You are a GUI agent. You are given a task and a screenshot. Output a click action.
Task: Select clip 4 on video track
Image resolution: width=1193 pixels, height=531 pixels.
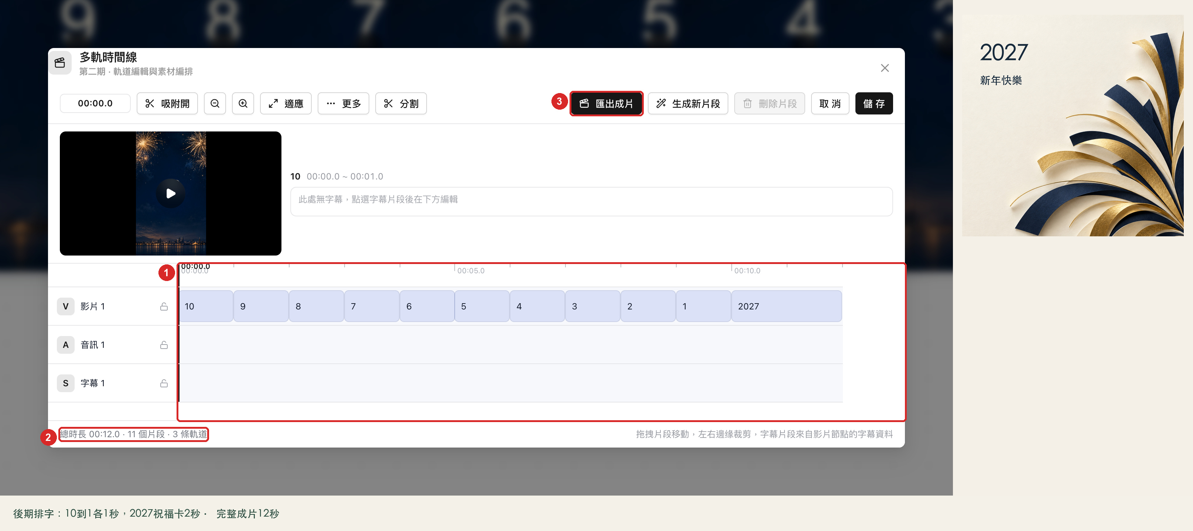(x=538, y=306)
